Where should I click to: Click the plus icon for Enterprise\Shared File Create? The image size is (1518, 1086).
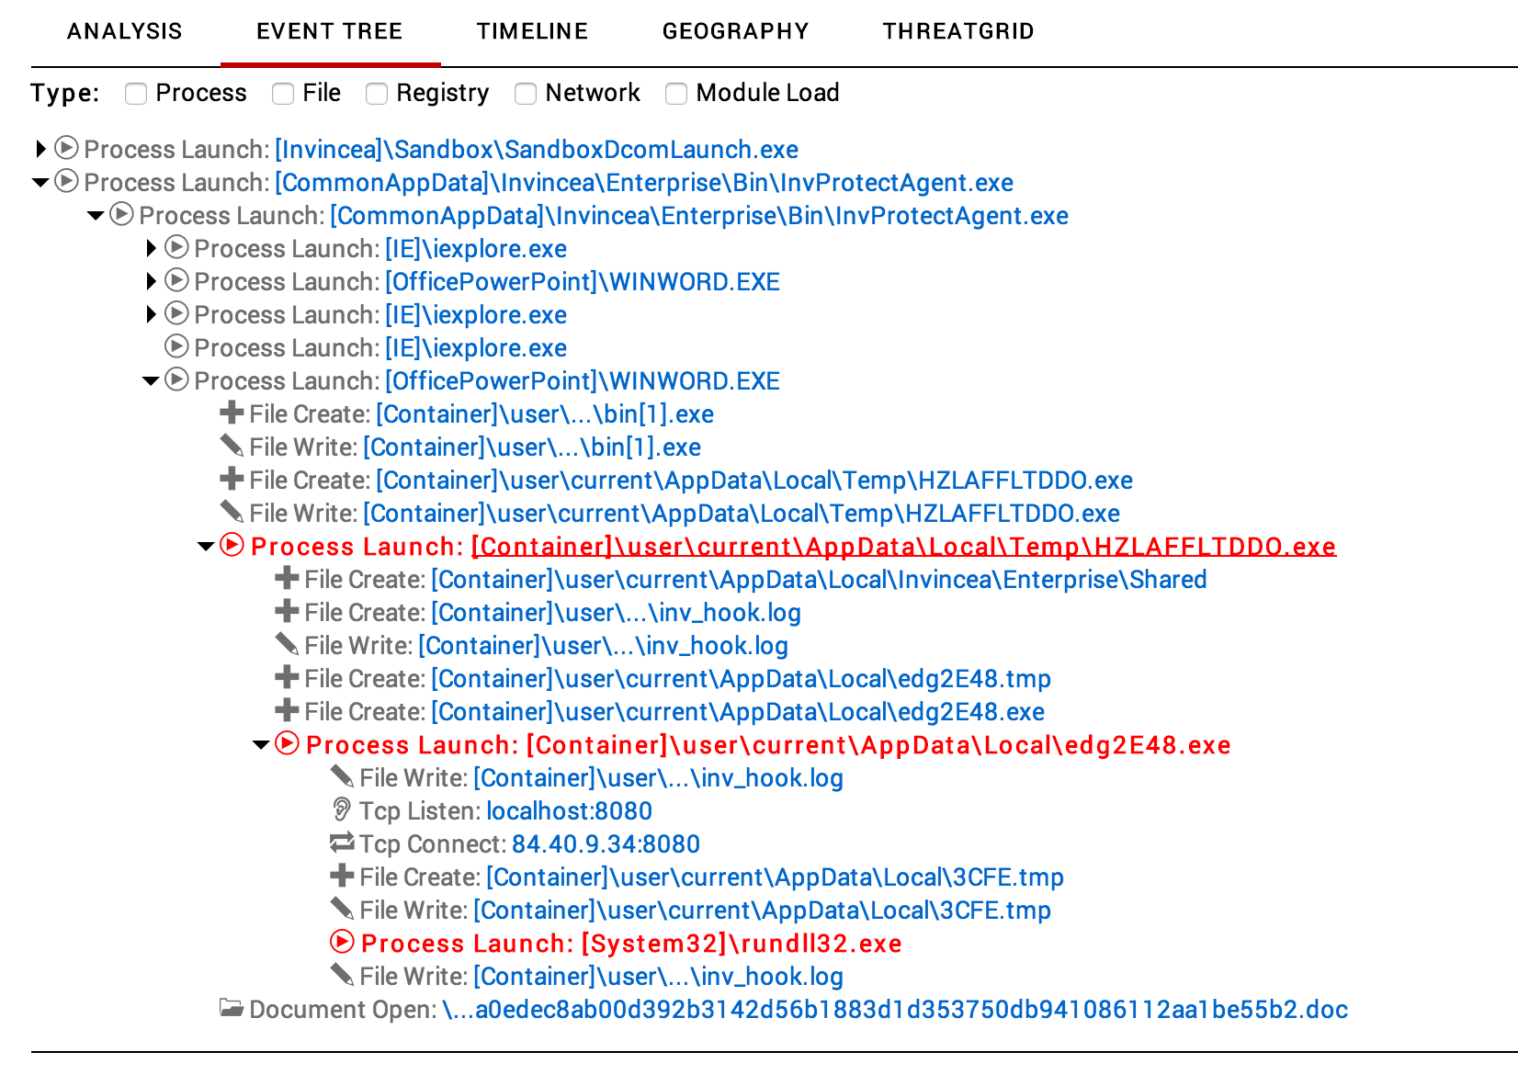pyautogui.click(x=287, y=578)
